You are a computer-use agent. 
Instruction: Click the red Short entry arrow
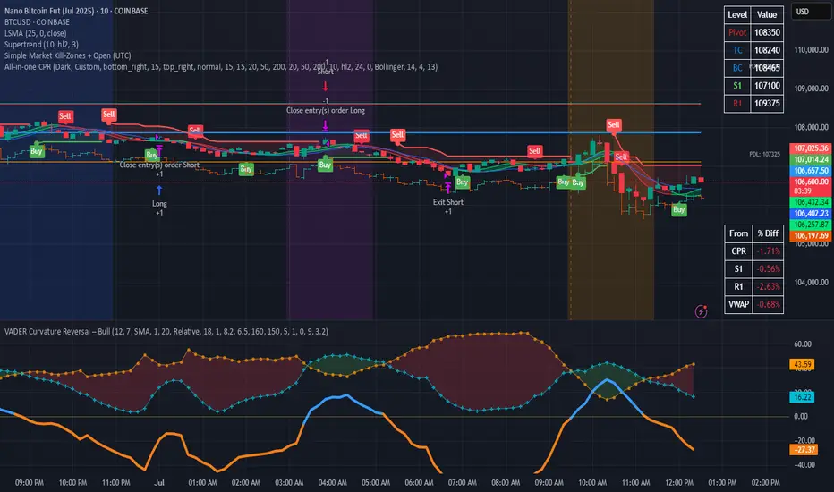tap(325, 88)
